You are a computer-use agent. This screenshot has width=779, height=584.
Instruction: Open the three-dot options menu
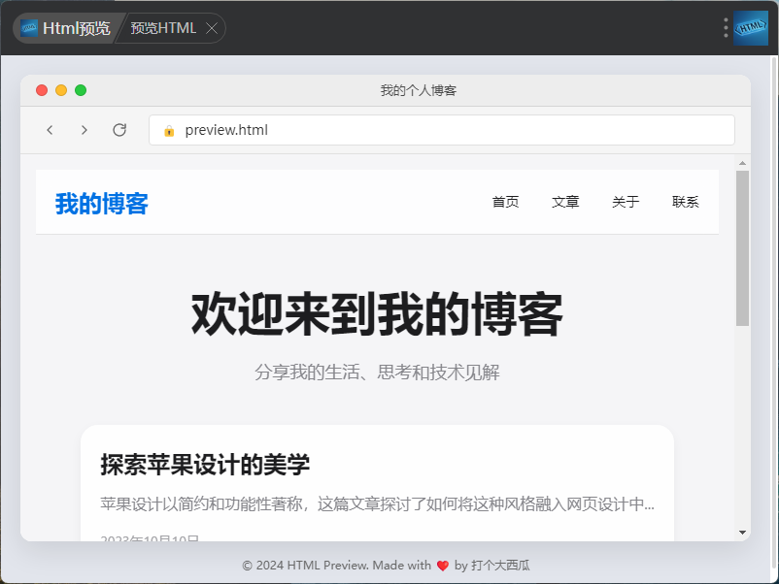tap(726, 28)
